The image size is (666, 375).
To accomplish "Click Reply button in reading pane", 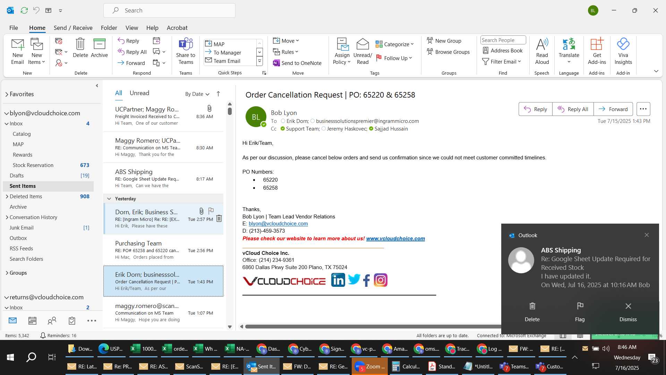I will [535, 109].
